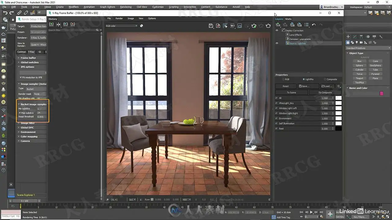Toggle Source: LightMix layer visibility eye
The image size is (392, 220).
277,43
